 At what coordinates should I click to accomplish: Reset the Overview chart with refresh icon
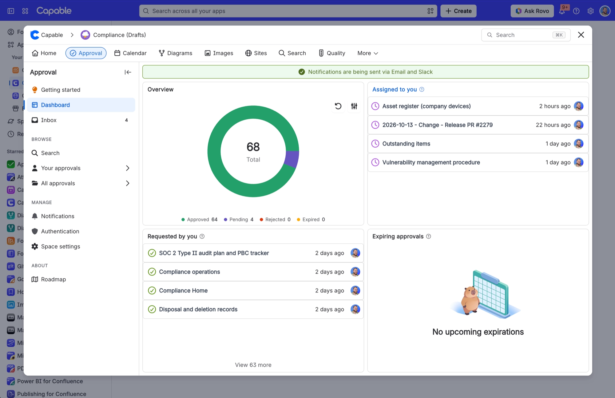(x=338, y=106)
